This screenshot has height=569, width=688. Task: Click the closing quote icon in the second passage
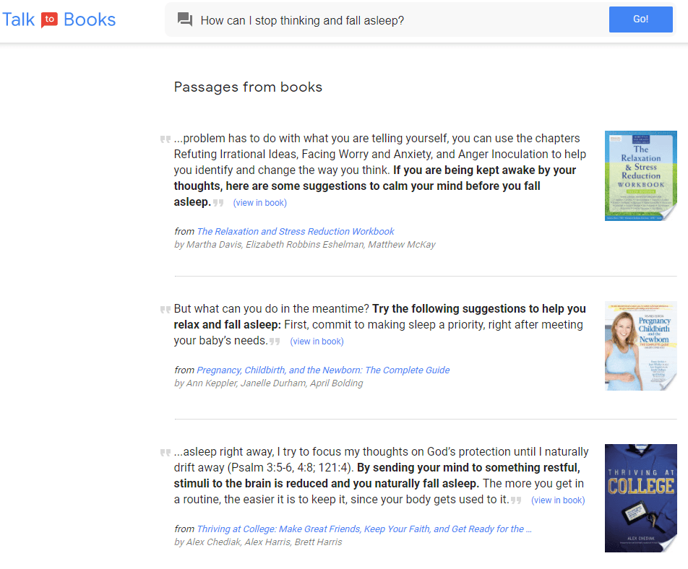[x=275, y=340]
